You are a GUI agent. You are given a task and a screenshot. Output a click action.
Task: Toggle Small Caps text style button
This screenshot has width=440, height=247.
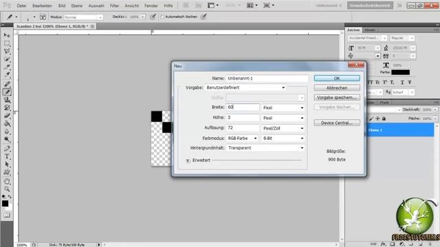pos(377,82)
